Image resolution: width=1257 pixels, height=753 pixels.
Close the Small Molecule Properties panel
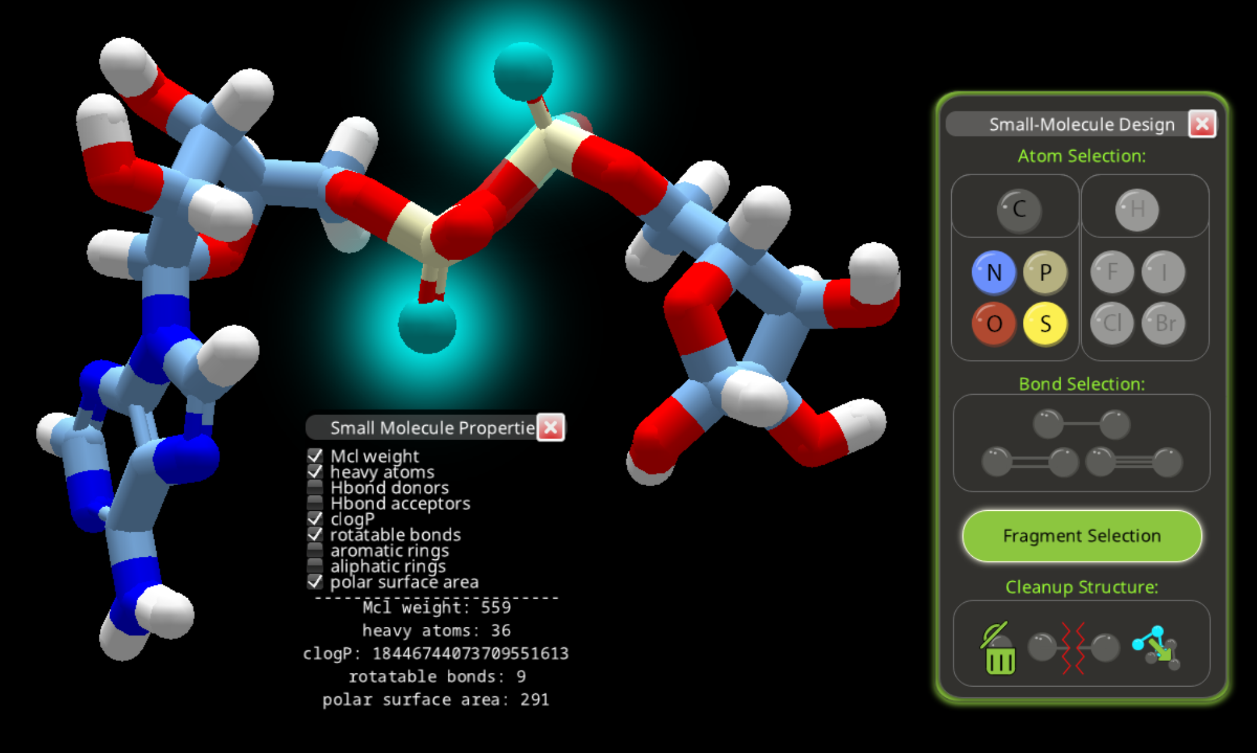(550, 428)
